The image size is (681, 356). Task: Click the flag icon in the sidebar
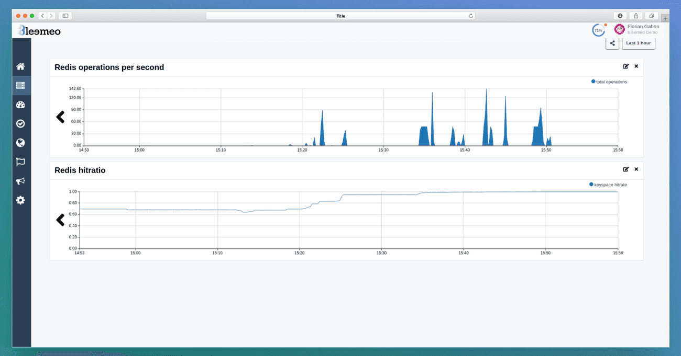coord(20,162)
